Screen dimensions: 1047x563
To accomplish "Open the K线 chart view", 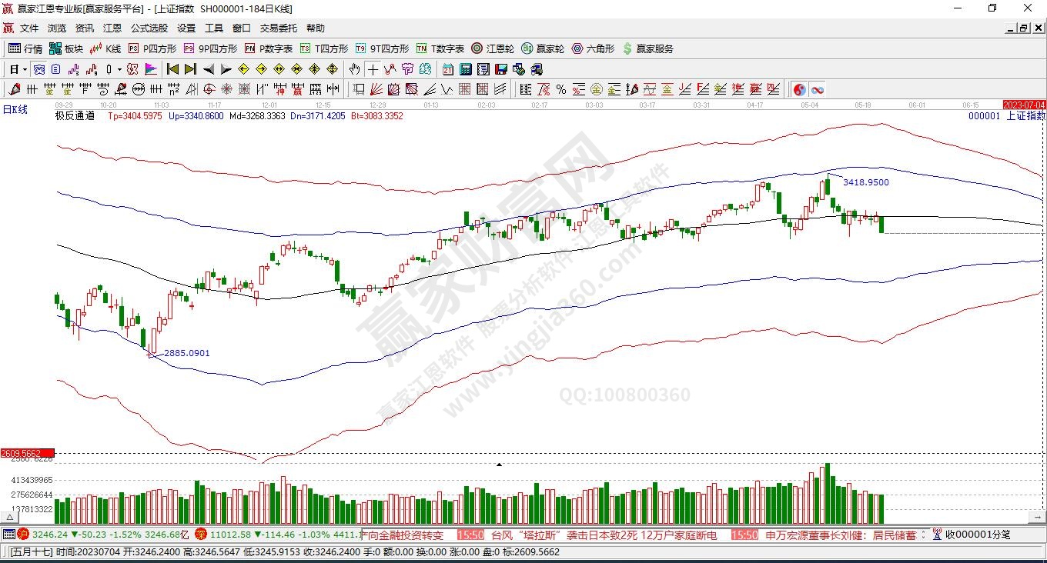I will click(105, 48).
